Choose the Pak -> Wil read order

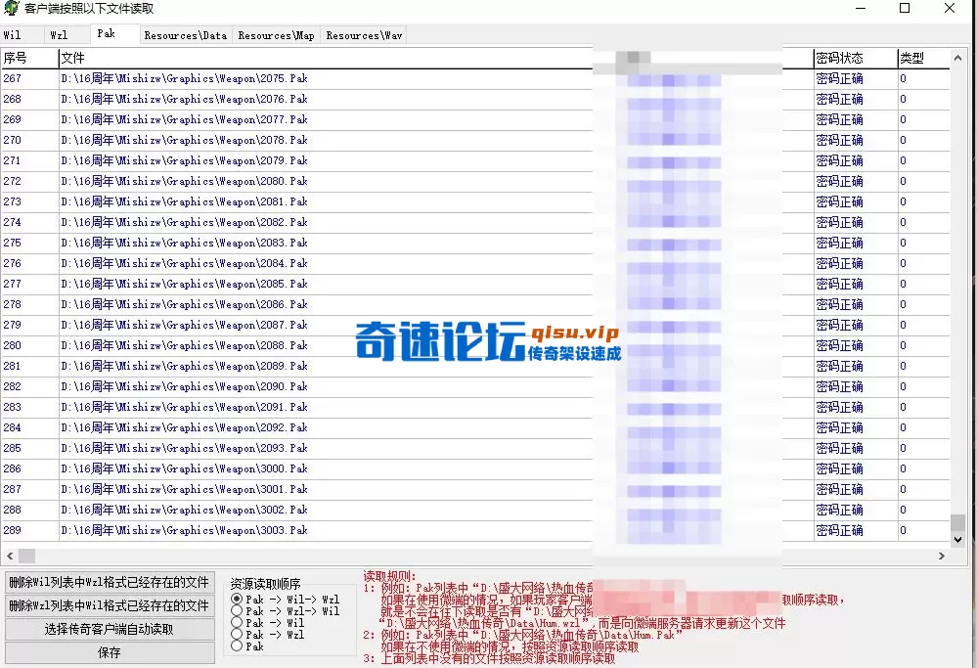[237, 621]
